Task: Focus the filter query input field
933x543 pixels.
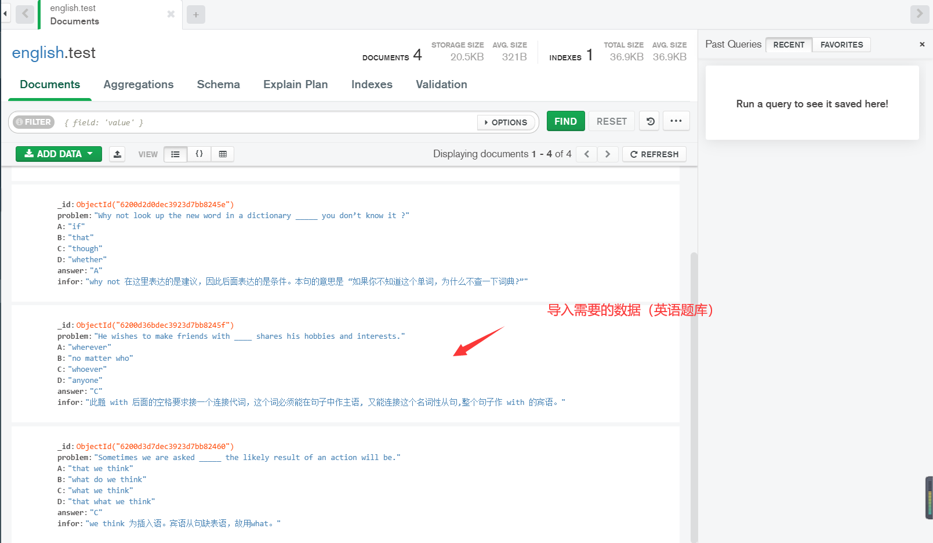Action: [x=267, y=122]
